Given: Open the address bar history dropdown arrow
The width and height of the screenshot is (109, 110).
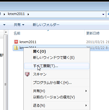Looking at the screenshot, I should (103, 14).
